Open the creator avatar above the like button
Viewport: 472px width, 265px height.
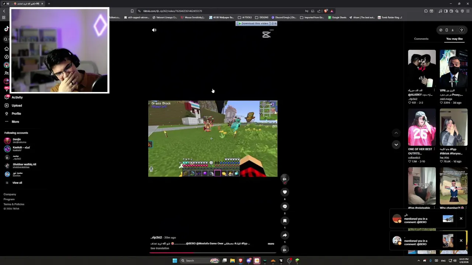pyautogui.click(x=285, y=179)
